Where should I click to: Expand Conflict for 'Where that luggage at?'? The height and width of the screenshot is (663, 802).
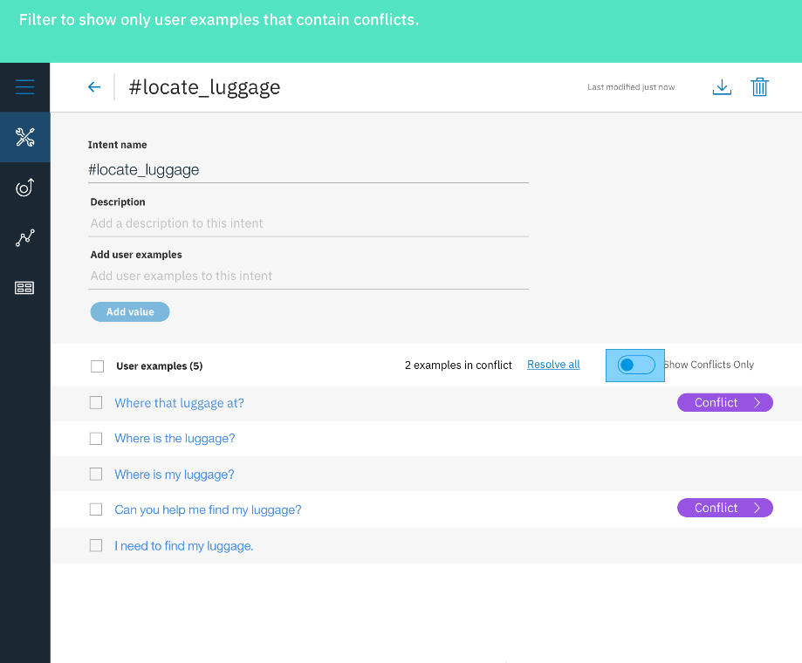pos(724,403)
